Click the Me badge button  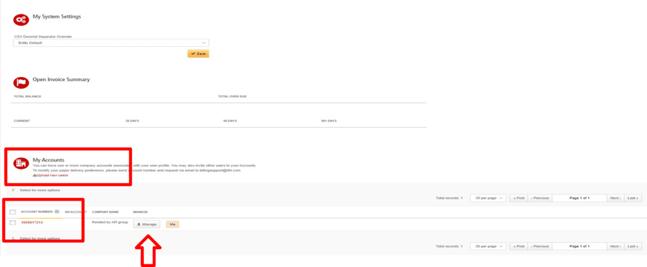[172, 224]
